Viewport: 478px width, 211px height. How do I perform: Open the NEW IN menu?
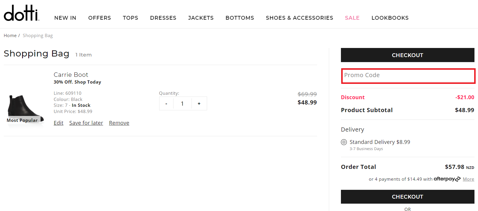click(65, 18)
